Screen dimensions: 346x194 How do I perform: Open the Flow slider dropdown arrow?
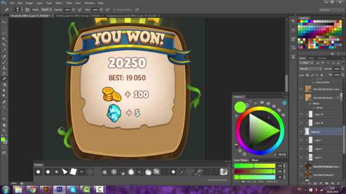point(101,10)
